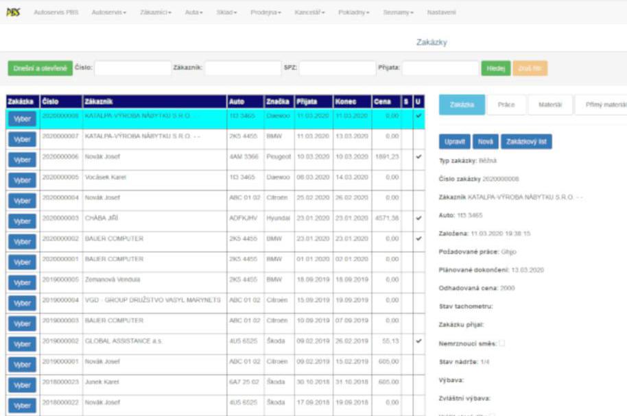Click the Dnešní a otevřené filter button
The height and width of the screenshot is (416, 627).
pyautogui.click(x=40, y=69)
